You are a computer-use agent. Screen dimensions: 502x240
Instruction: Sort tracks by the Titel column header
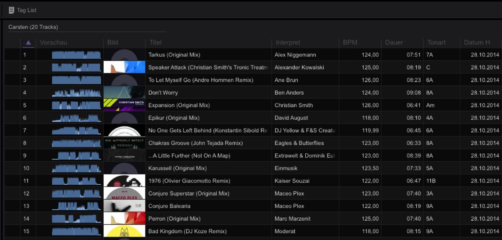(156, 42)
